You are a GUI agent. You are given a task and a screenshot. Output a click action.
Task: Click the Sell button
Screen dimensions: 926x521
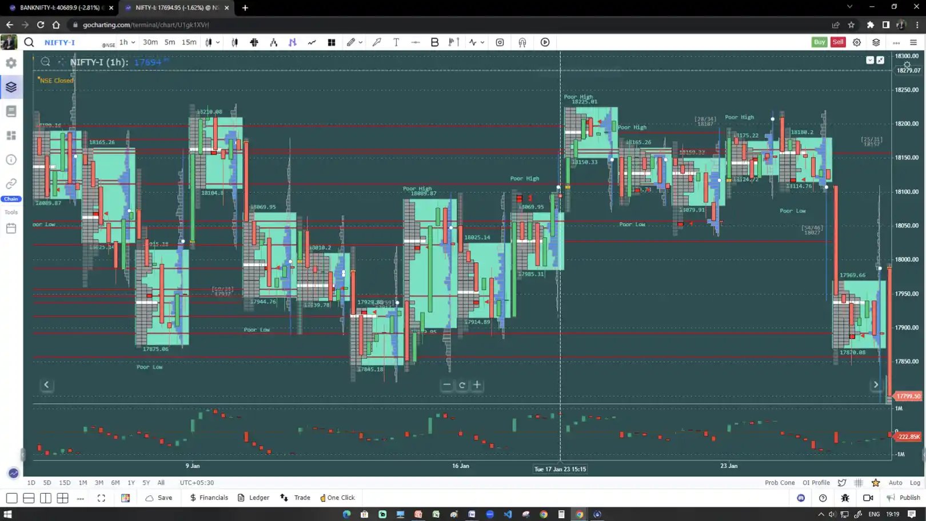click(838, 42)
